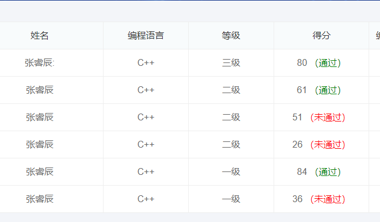The width and height of the screenshot is (380, 222).
Task: Click 一级 in the score 84 row
Action: [231, 172]
